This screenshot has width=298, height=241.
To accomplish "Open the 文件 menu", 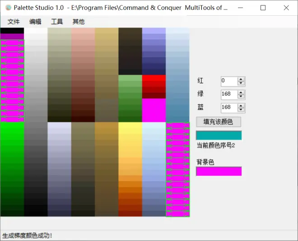I will pos(14,22).
